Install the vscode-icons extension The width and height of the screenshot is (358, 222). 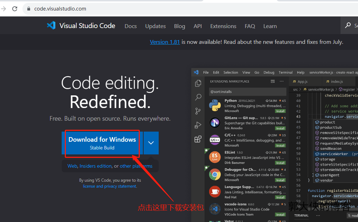tap(280, 214)
